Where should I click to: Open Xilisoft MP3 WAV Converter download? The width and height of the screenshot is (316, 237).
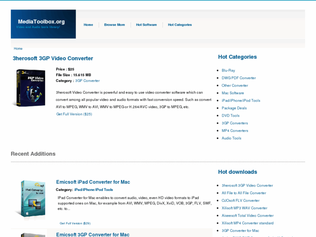[x=244, y=208]
